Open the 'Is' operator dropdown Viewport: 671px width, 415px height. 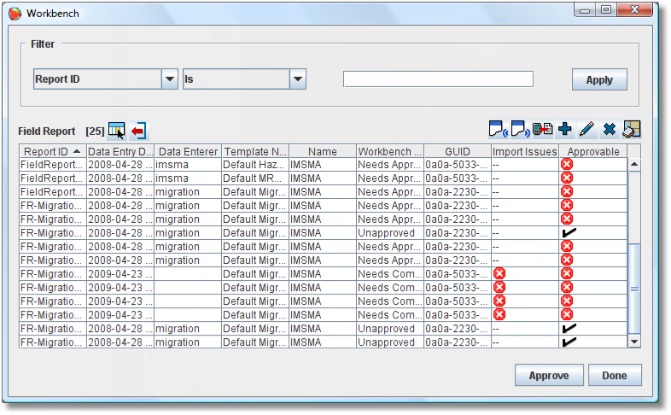pyautogui.click(x=297, y=79)
